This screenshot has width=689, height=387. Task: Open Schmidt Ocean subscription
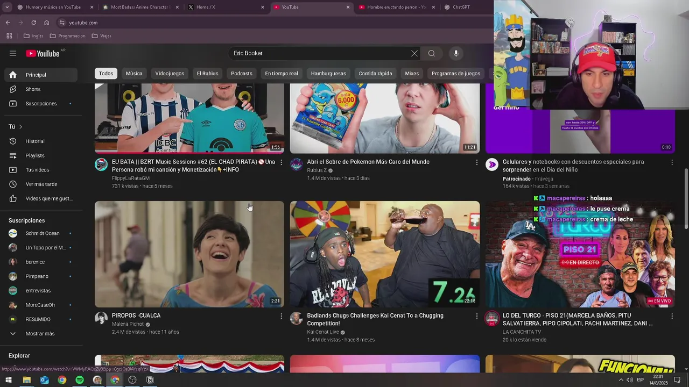tap(41, 233)
